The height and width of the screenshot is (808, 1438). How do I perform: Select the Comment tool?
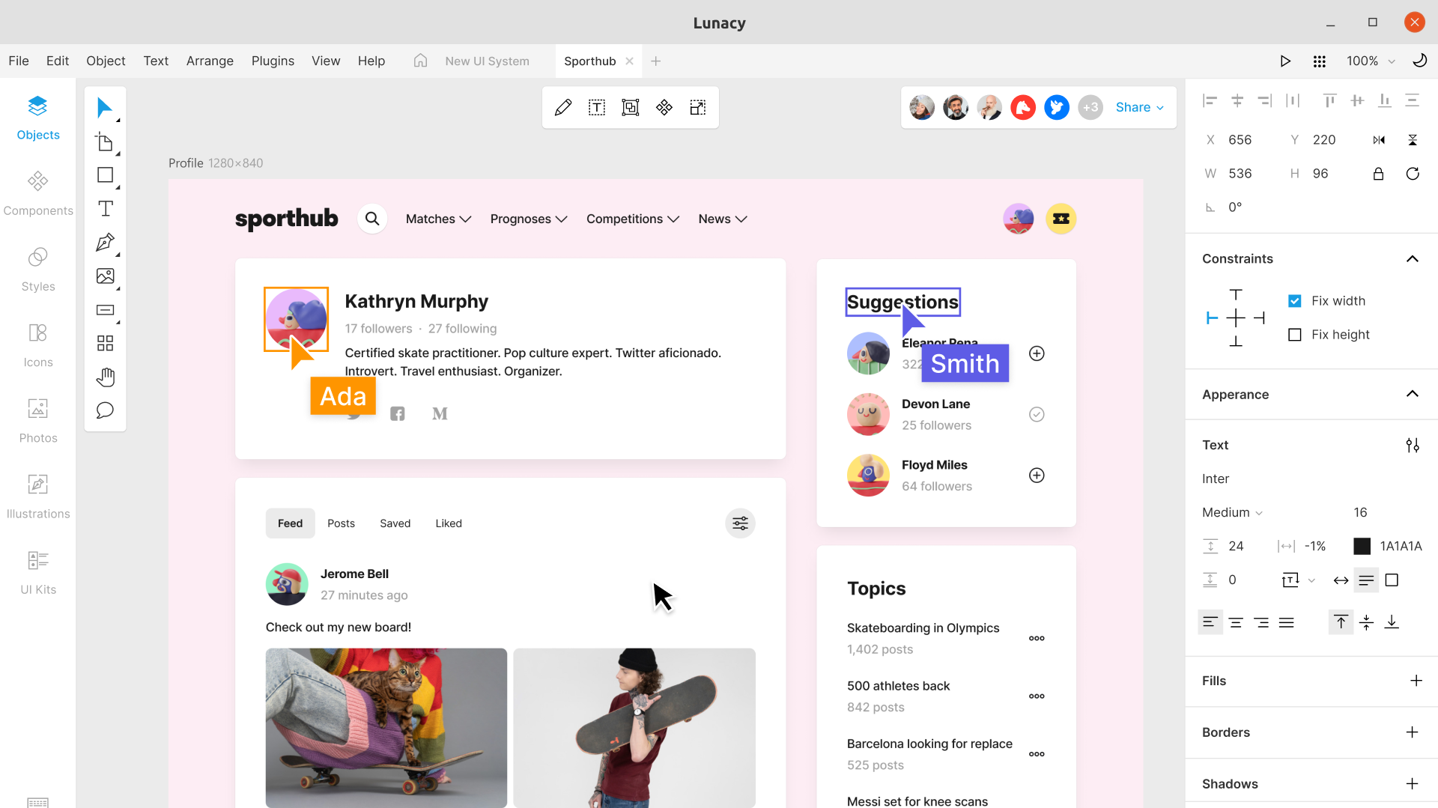point(106,410)
